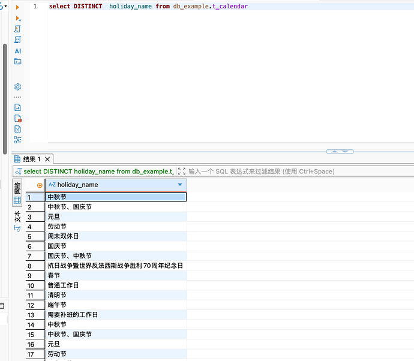
Task: Open the SQL editor settings gear
Action: [17, 87]
